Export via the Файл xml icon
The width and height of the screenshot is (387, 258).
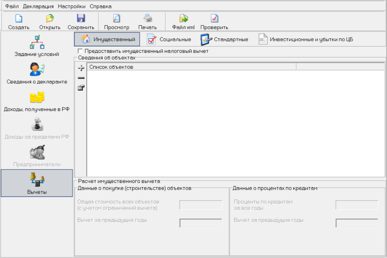click(184, 19)
